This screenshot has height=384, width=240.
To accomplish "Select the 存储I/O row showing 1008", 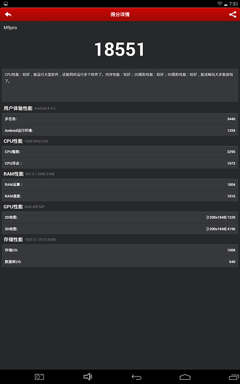I will [120, 250].
